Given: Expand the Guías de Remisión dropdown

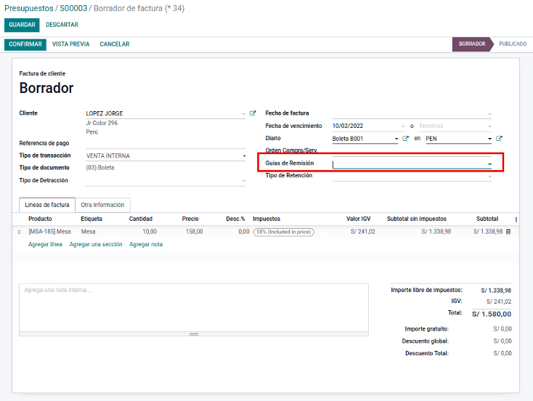Looking at the screenshot, I should (x=489, y=164).
